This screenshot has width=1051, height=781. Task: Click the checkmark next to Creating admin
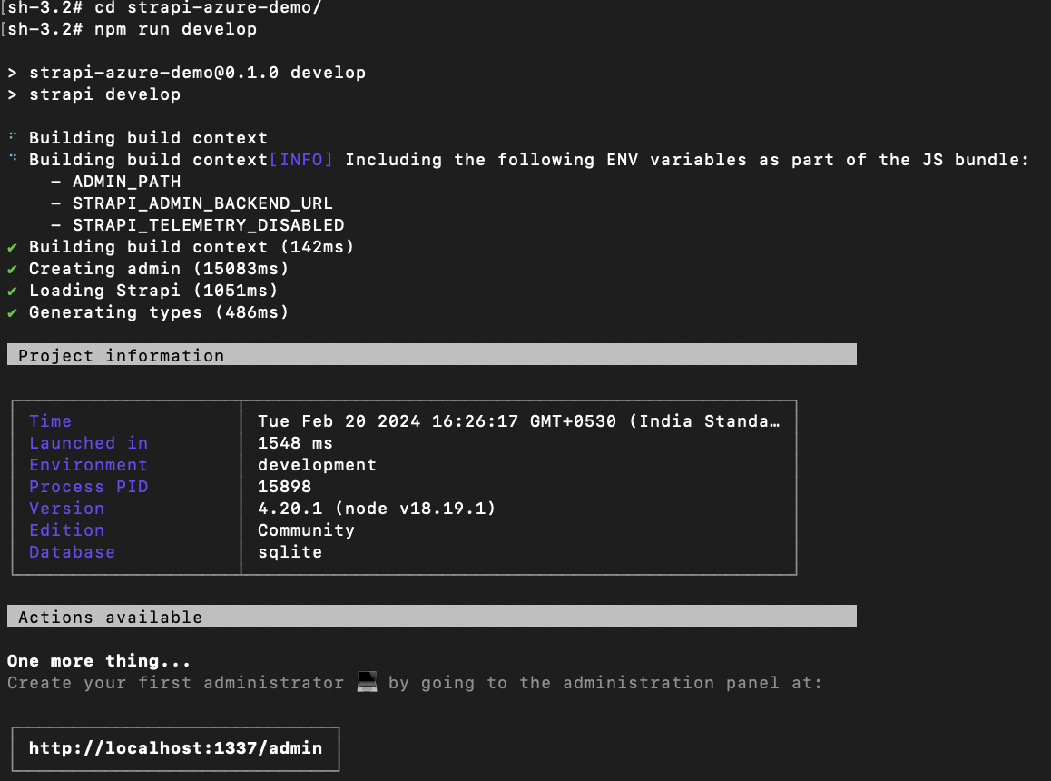point(13,268)
